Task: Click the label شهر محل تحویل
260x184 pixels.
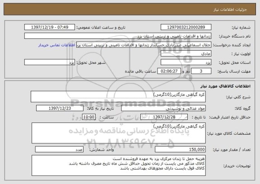Action: point(91,62)
